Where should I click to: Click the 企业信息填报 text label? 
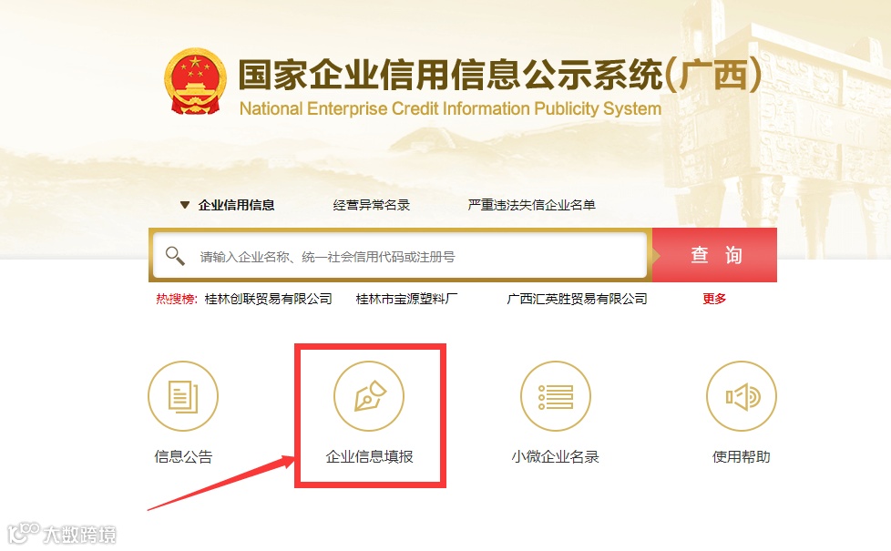[x=369, y=456]
